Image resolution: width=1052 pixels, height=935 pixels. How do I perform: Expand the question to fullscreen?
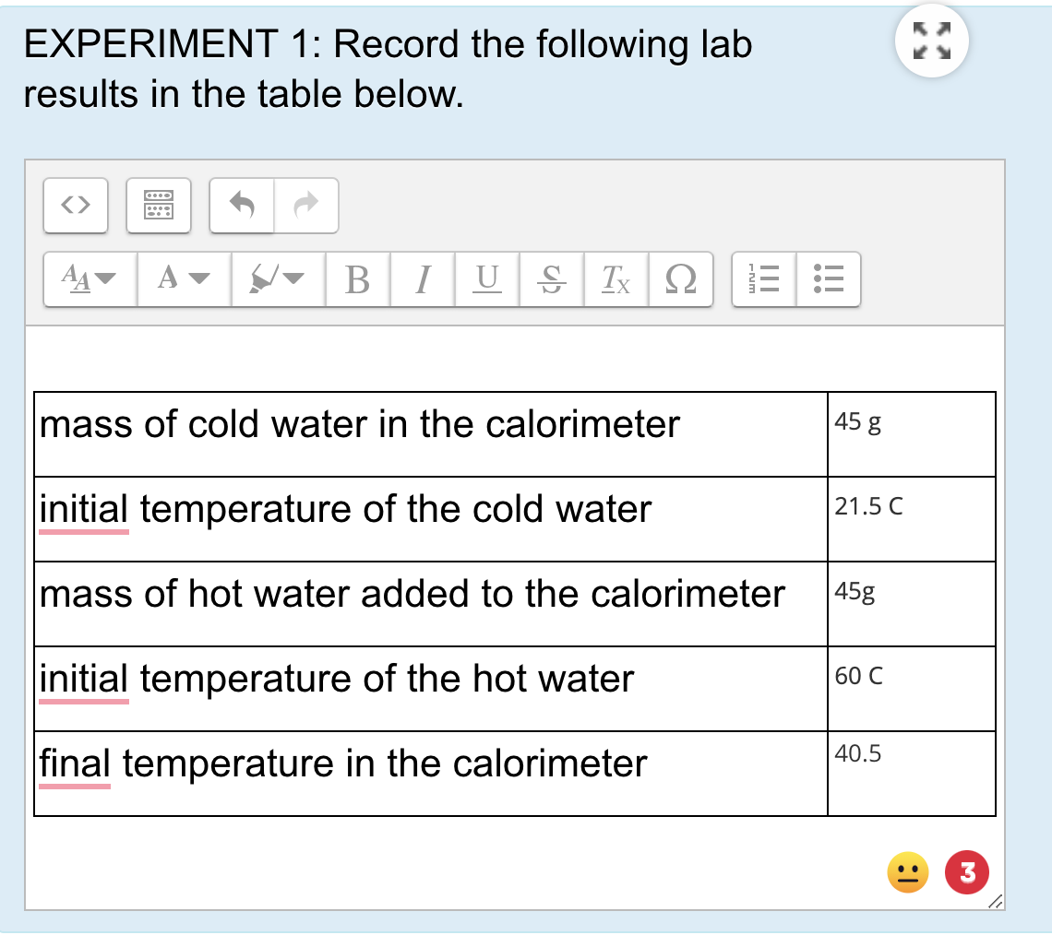click(x=932, y=41)
